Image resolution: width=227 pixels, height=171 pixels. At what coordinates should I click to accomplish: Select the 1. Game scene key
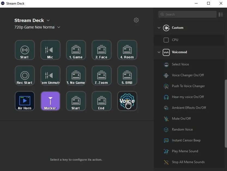(x=76, y=50)
